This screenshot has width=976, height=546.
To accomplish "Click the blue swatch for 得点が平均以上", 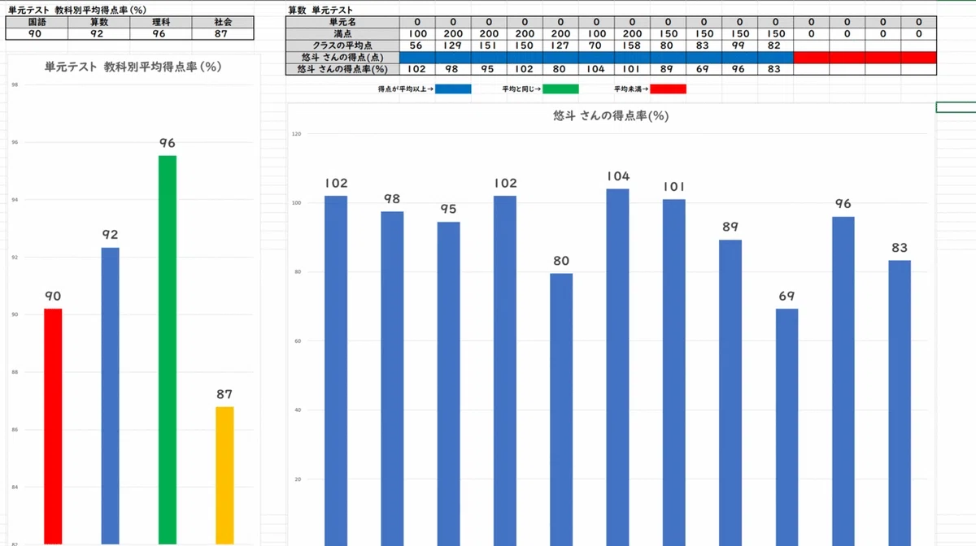I will click(453, 89).
